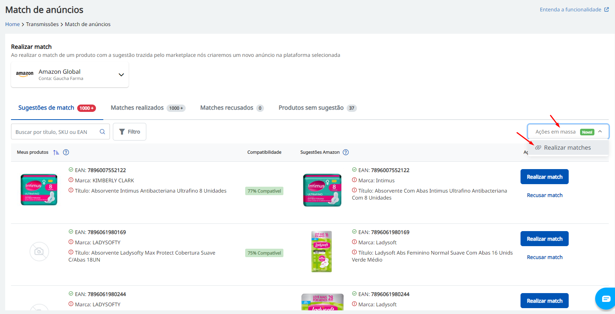Expand the Amazon Global account dropdown
This screenshot has width=615, height=314.
[x=70, y=74]
